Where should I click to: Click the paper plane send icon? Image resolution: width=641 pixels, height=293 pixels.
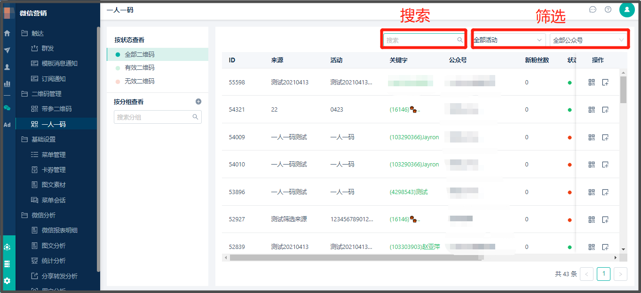pyautogui.click(x=7, y=50)
